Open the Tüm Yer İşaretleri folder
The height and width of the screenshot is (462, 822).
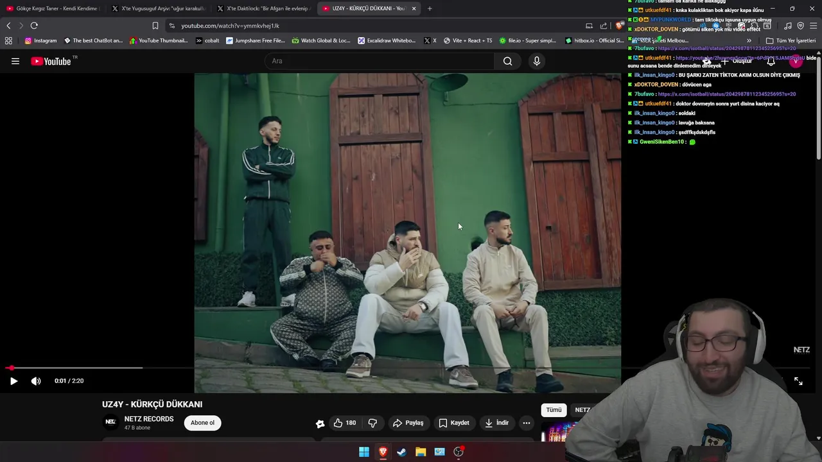point(791,40)
